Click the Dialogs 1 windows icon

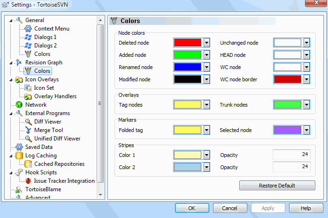(x=28, y=37)
